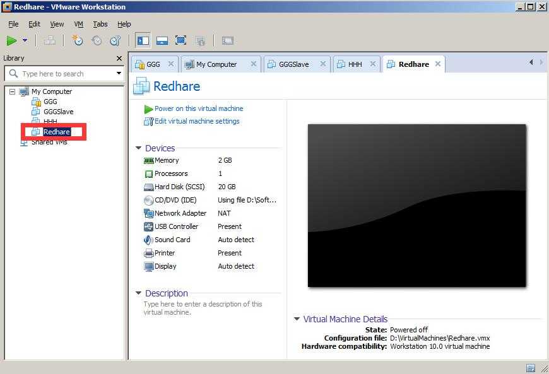Select GGG in the library tree
The image size is (549, 374).
[x=50, y=102]
